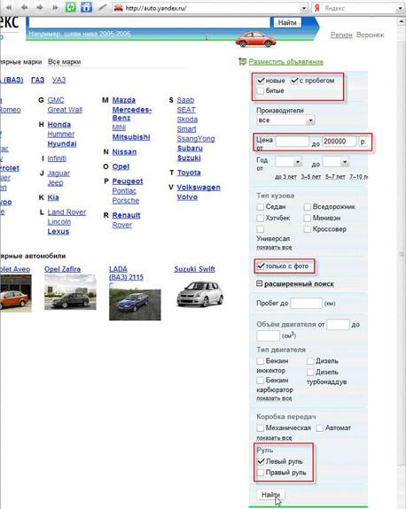
Task: Click the page vertical scrollbar up arrow
Action: 401,21
